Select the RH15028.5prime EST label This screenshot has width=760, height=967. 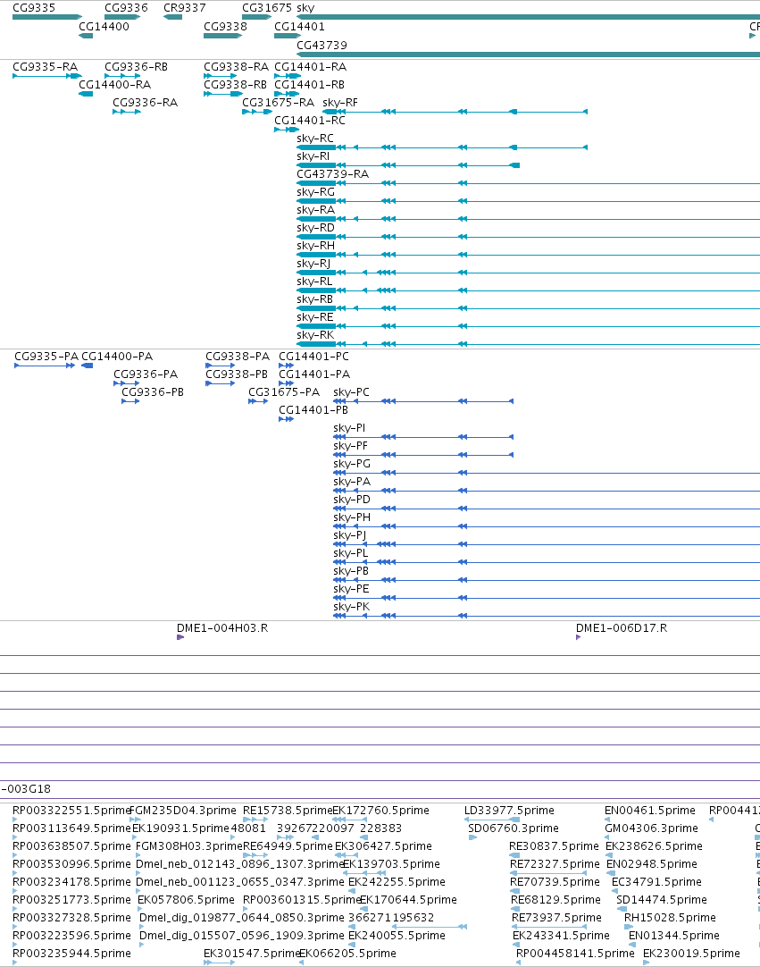pyautogui.click(x=671, y=918)
